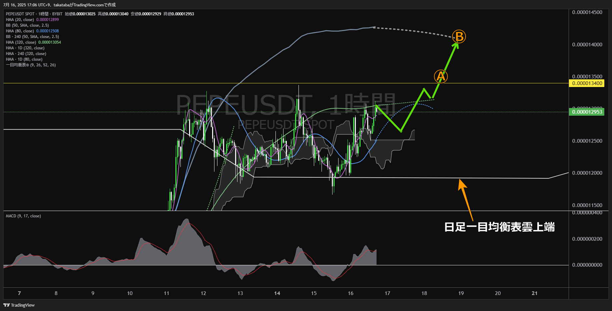Click date 19 on the time axis
The width and height of the screenshot is (612, 311).
pos(461,293)
